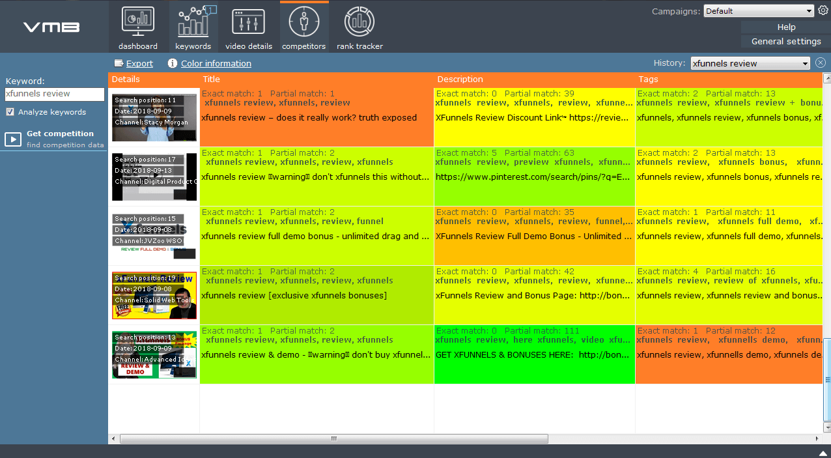Click the Help button
Viewport: 831px width, 458px height.
click(786, 27)
